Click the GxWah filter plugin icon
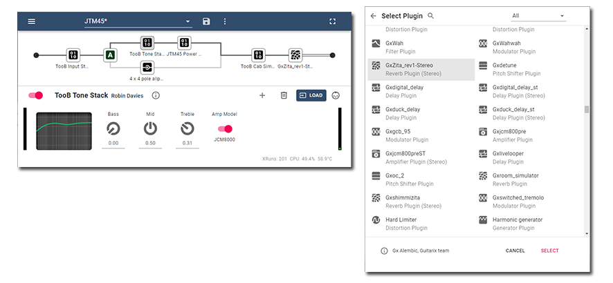Screen dimensions: 613x283 [376, 43]
